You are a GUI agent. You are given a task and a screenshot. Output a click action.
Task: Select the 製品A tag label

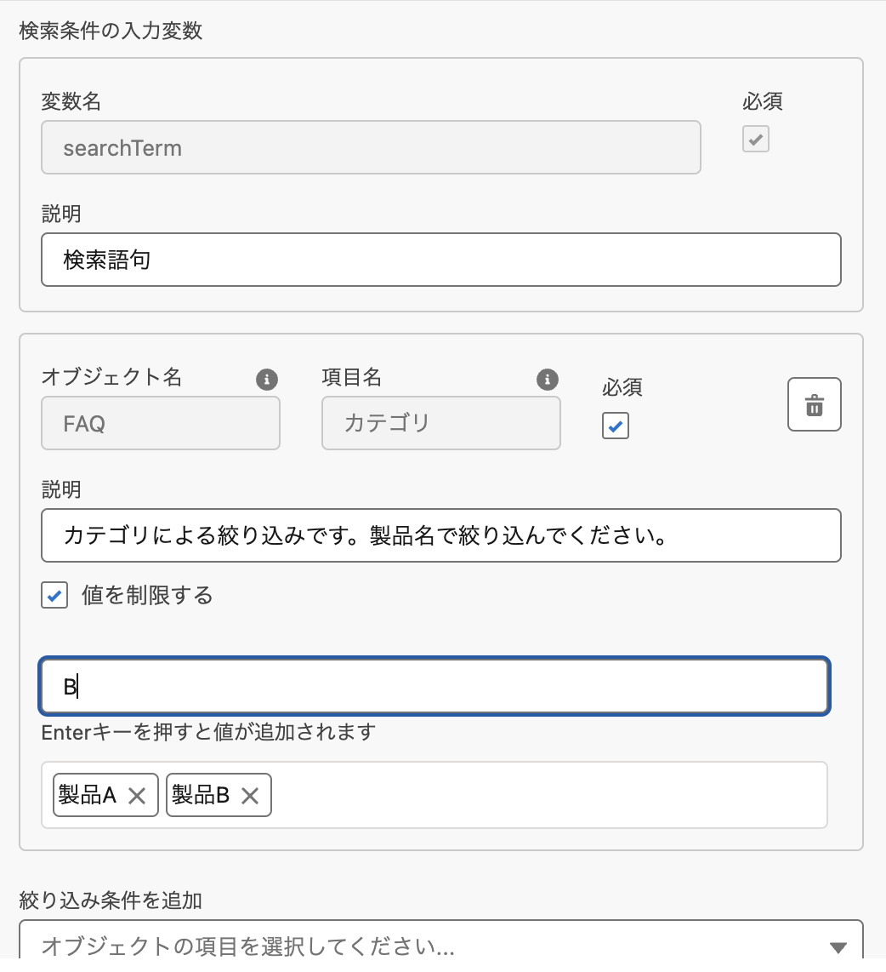(88, 796)
